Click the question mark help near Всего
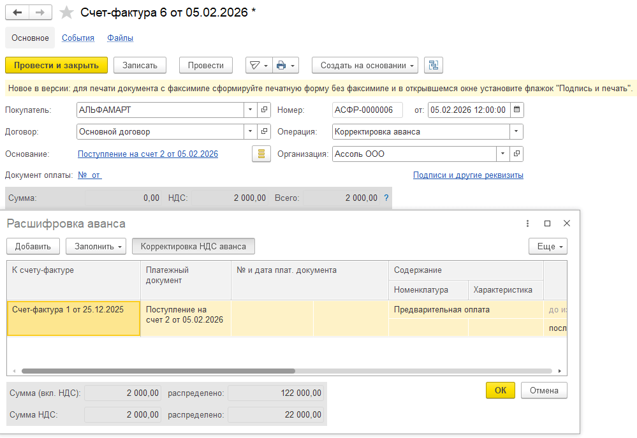The image size is (637, 438). 386,198
